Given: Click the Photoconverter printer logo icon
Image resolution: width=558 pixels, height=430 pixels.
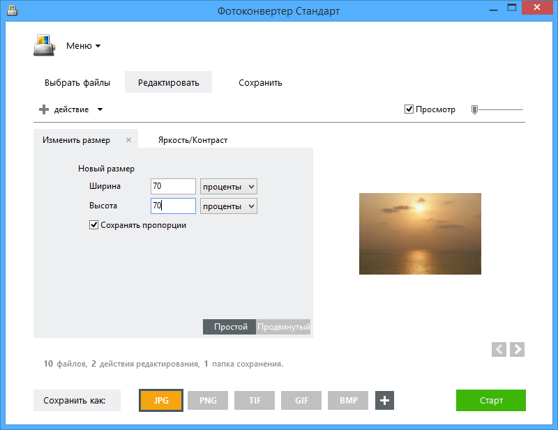Looking at the screenshot, I should click(x=45, y=45).
